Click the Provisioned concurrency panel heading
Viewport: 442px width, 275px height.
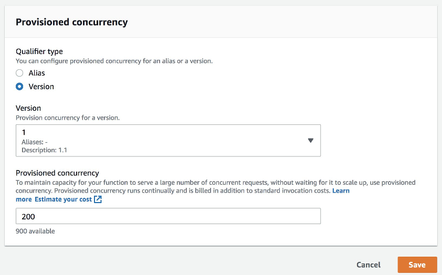(x=72, y=22)
